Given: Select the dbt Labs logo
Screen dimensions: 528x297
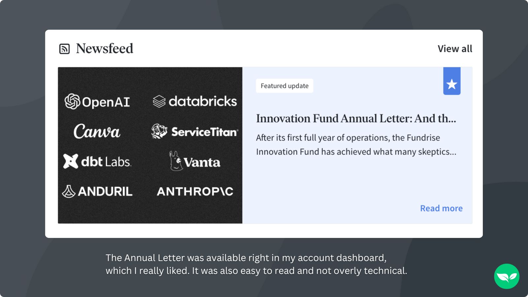Looking at the screenshot, I should click(x=97, y=161).
